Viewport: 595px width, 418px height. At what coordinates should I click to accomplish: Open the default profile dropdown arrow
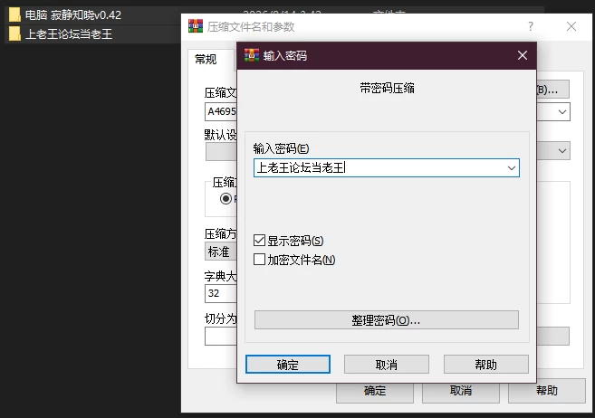click(562, 151)
